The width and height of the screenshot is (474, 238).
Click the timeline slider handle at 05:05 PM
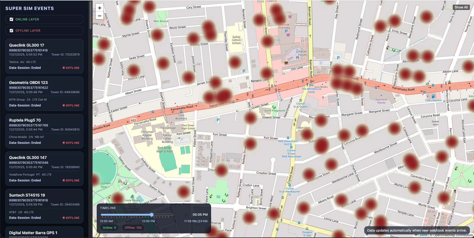(152, 215)
